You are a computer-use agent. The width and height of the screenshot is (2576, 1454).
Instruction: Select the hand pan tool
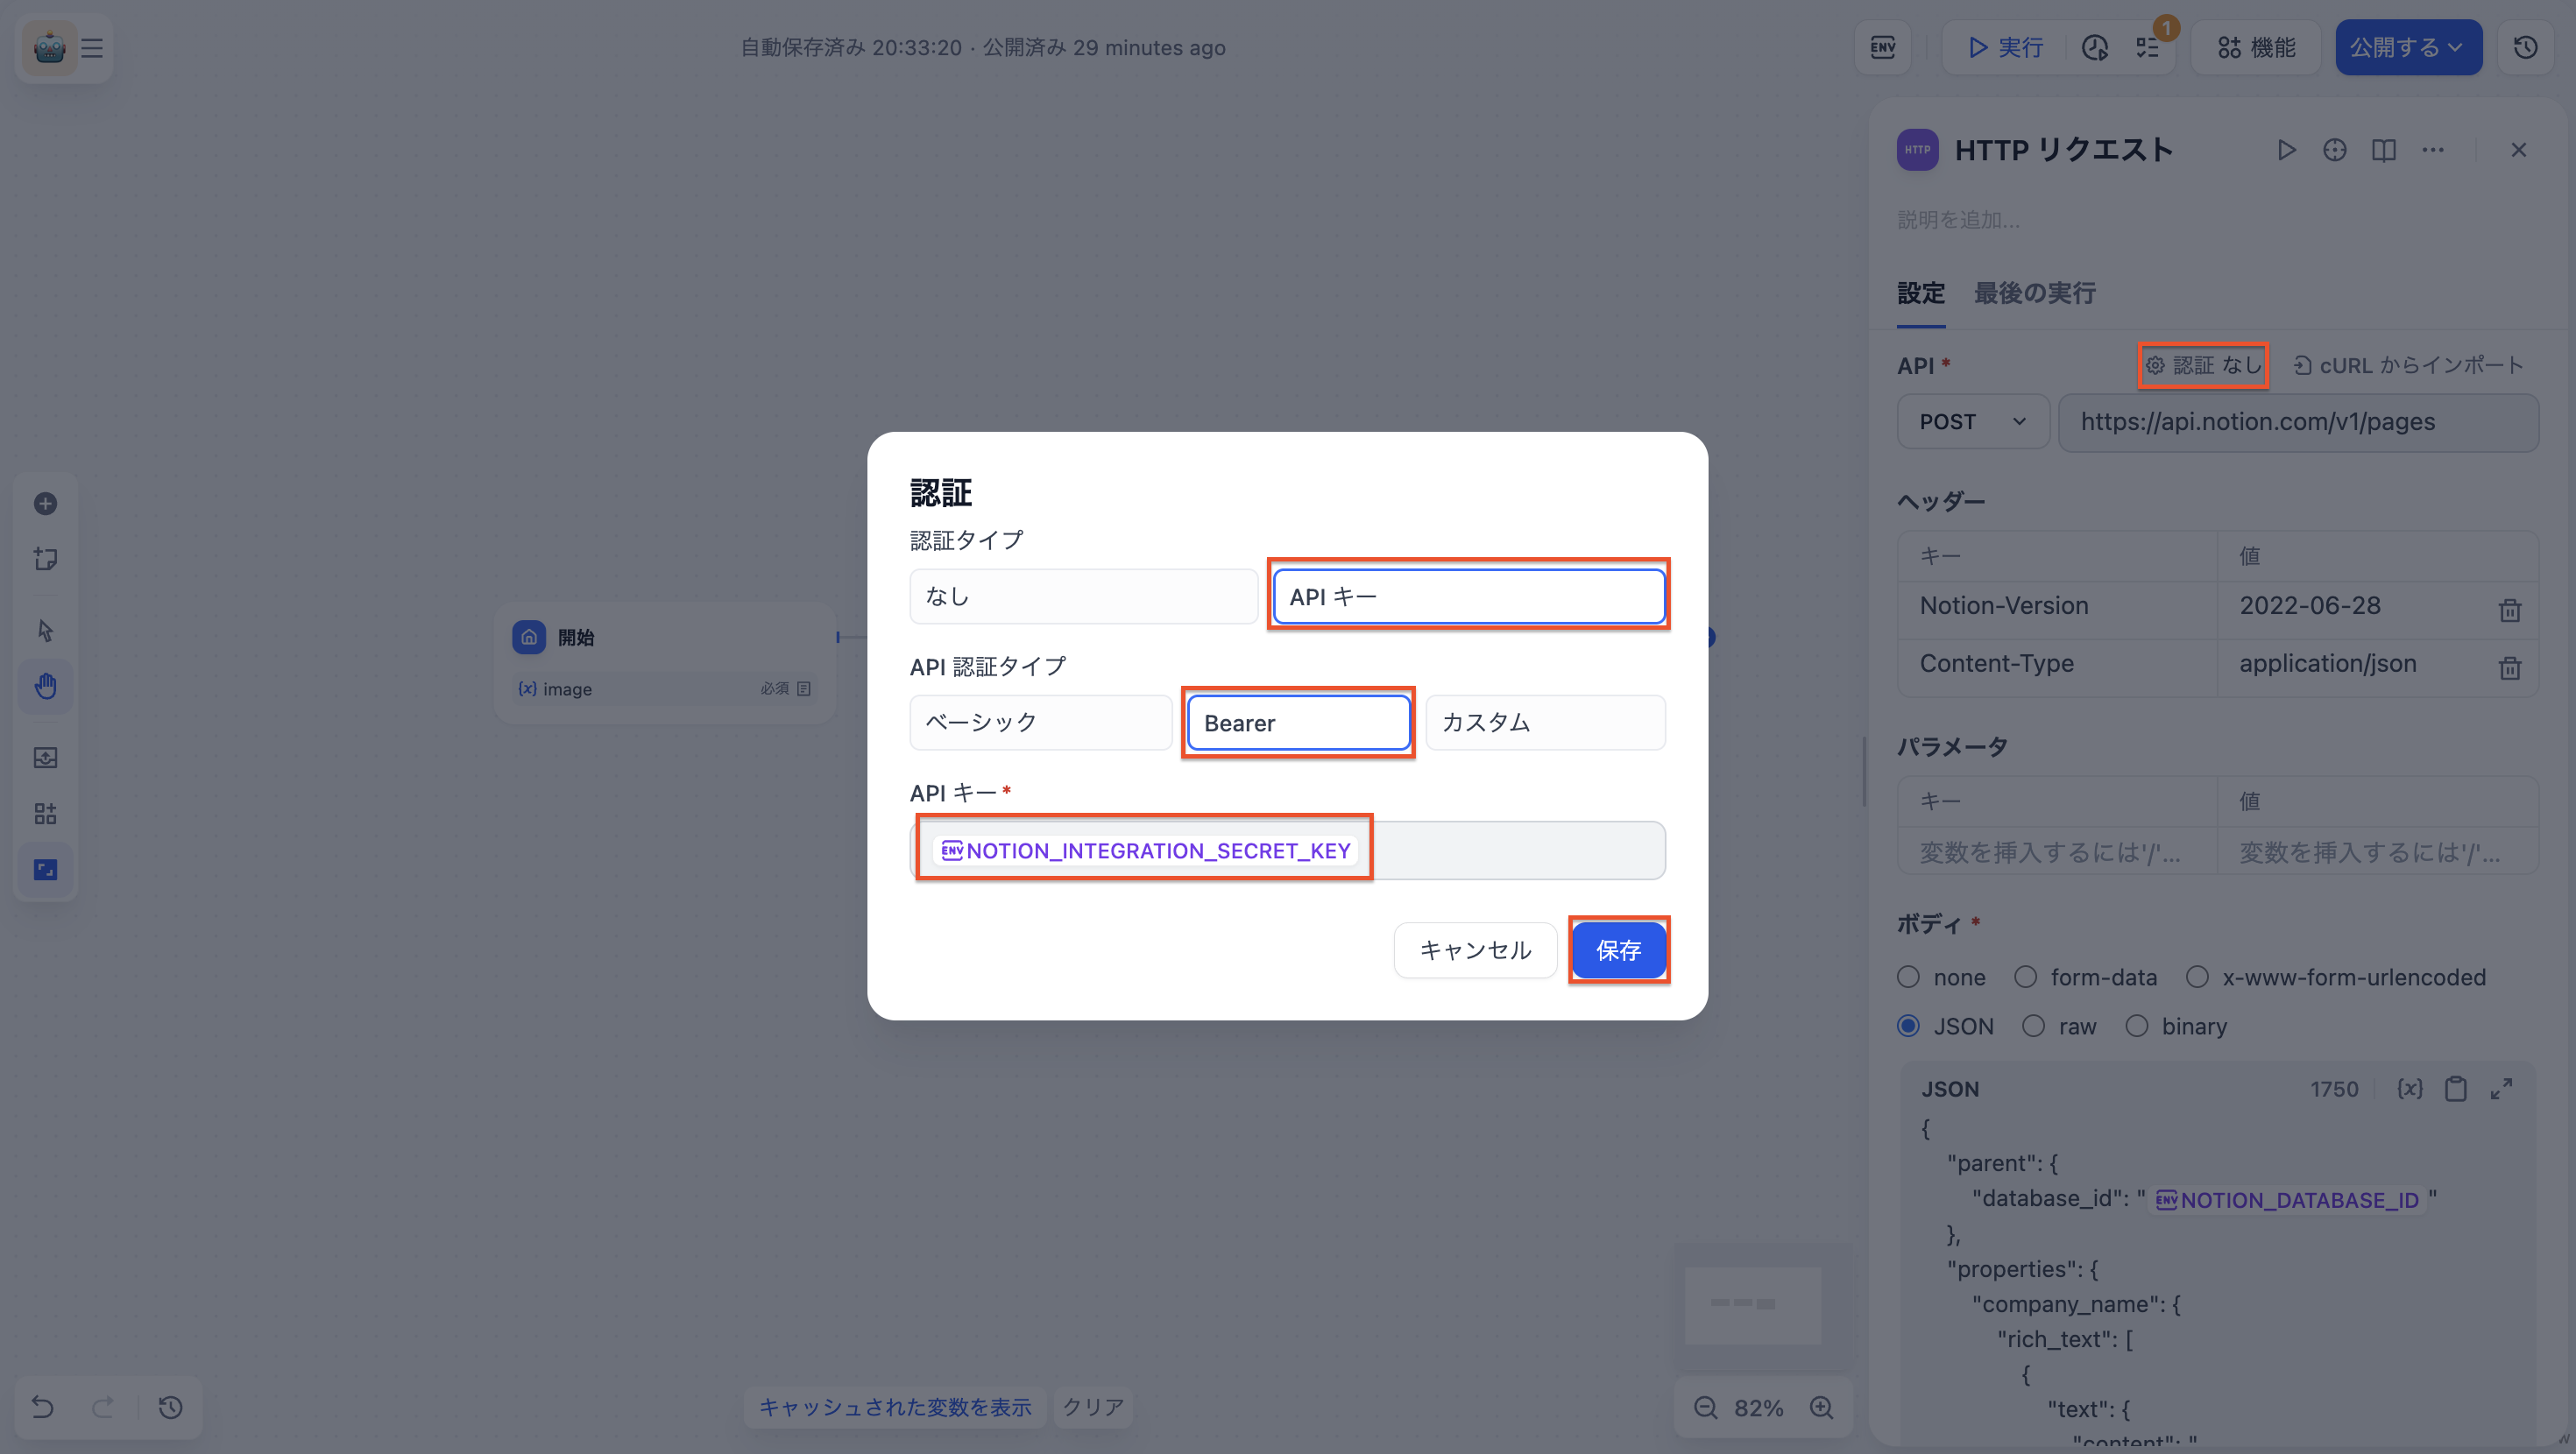(45, 686)
